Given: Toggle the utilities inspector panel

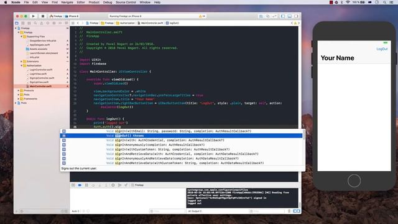Looking at the screenshot, I should [x=296, y=16].
